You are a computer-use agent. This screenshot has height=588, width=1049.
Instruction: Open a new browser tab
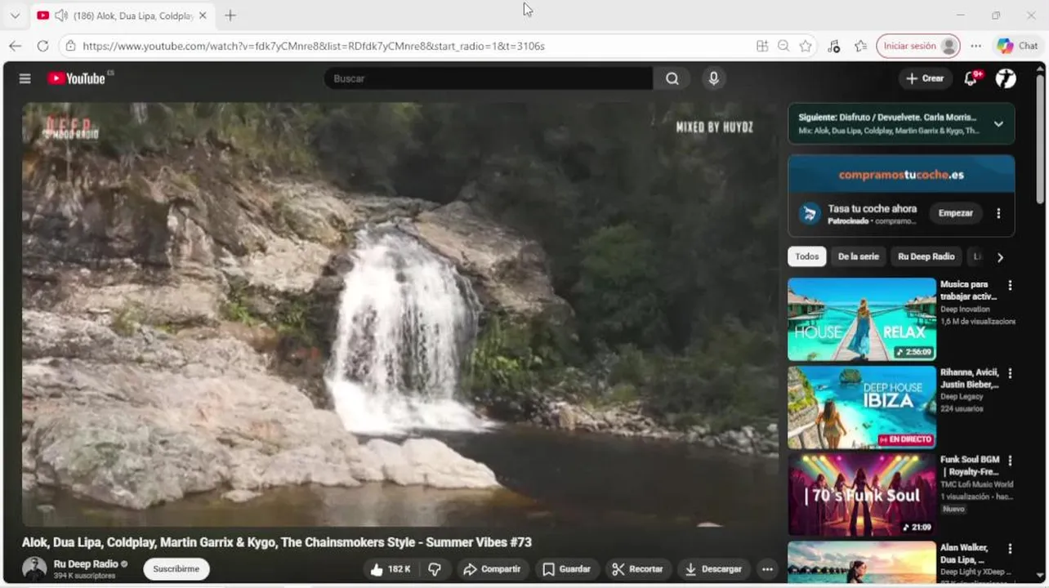tap(230, 16)
